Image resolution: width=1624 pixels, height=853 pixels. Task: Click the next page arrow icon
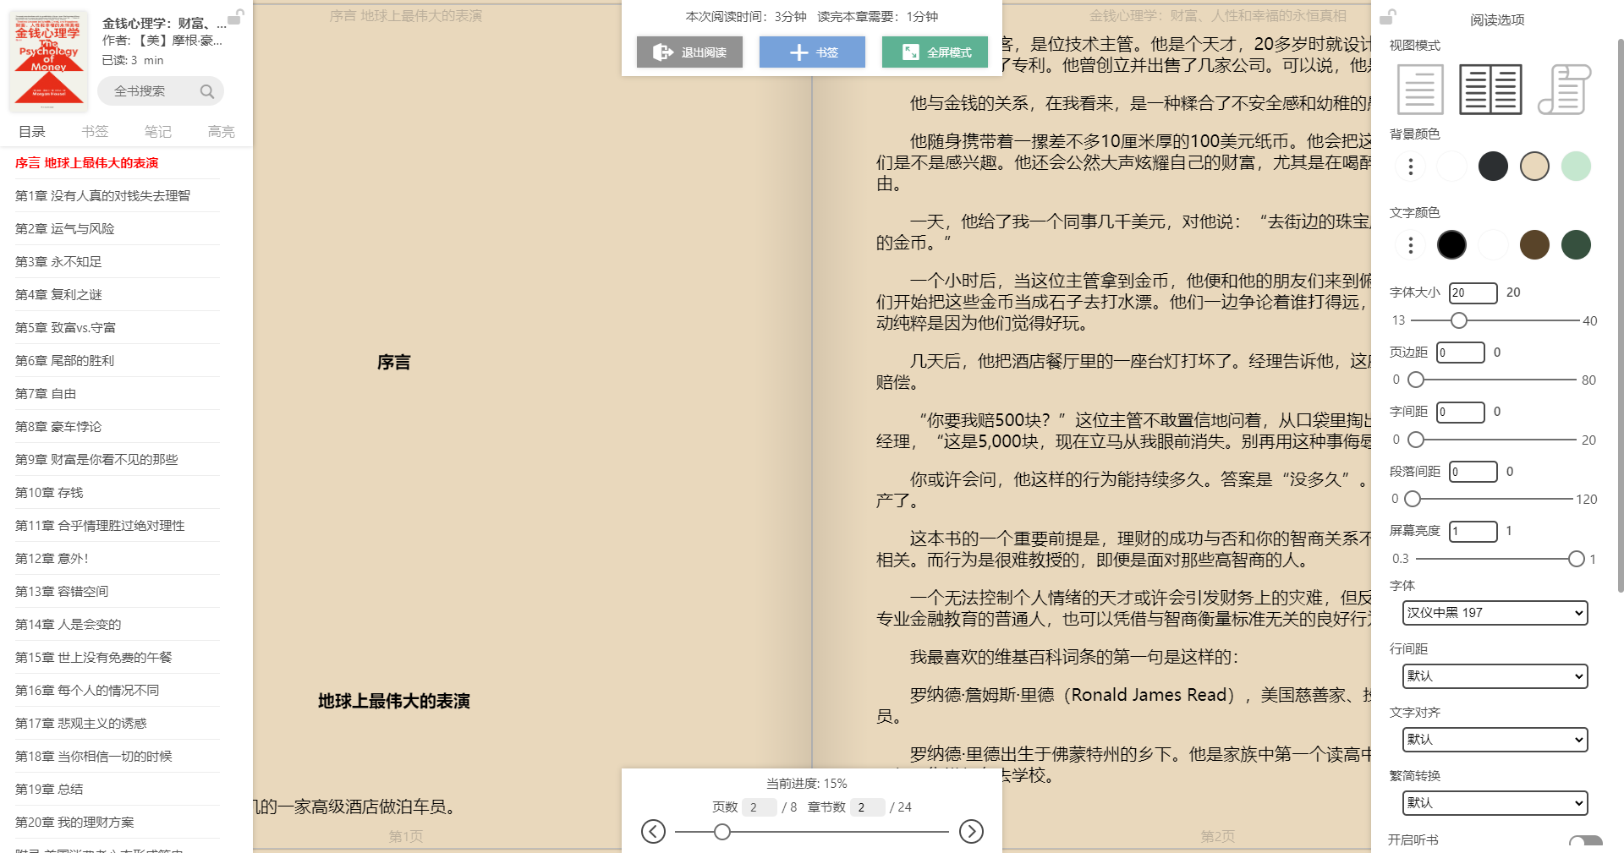971,832
